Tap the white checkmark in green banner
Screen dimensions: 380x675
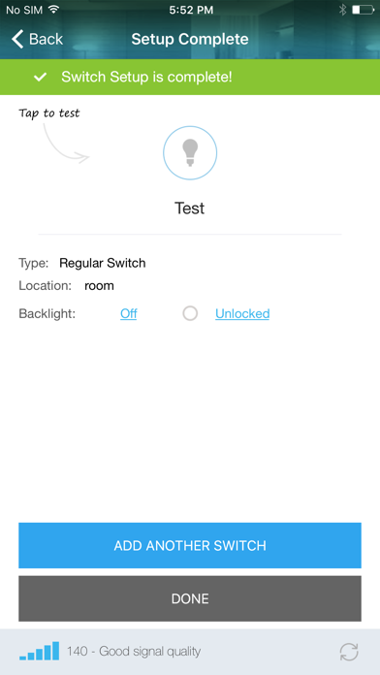click(41, 77)
